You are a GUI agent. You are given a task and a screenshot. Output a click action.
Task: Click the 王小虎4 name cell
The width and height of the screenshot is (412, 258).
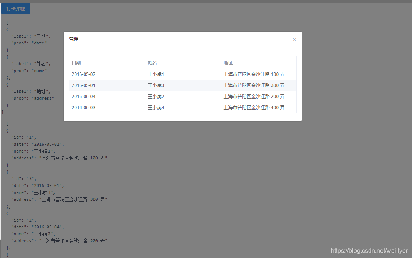coord(183,108)
